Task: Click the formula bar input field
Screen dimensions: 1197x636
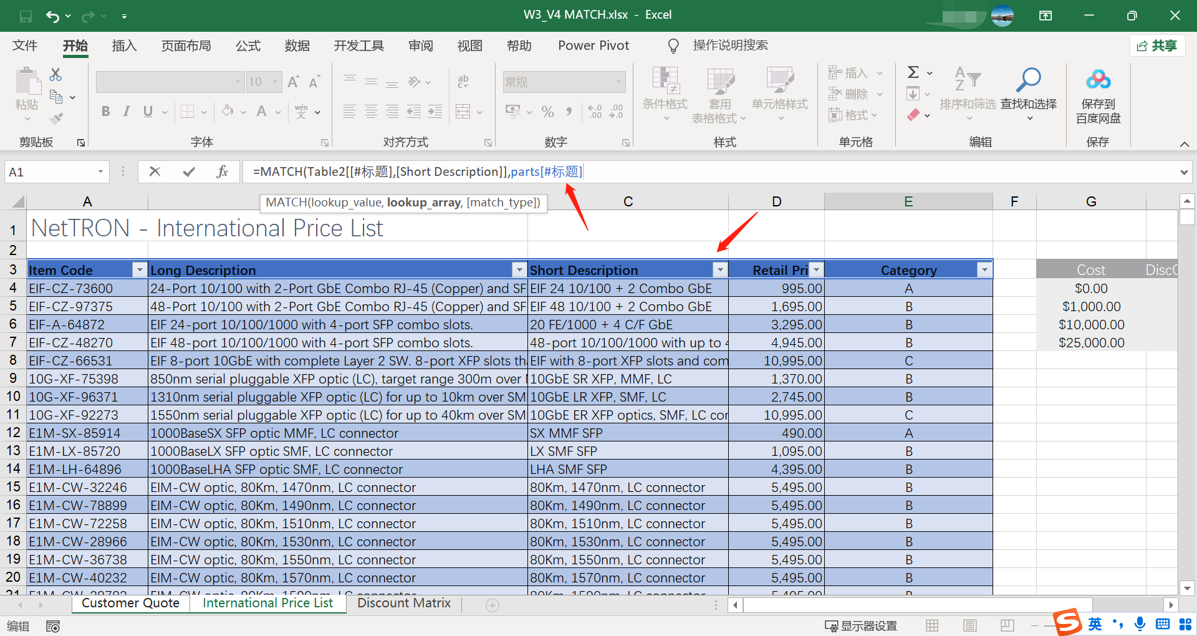Action: click(711, 171)
